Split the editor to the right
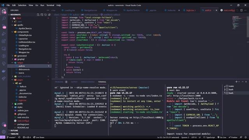The image size is (249, 140). click(241, 10)
